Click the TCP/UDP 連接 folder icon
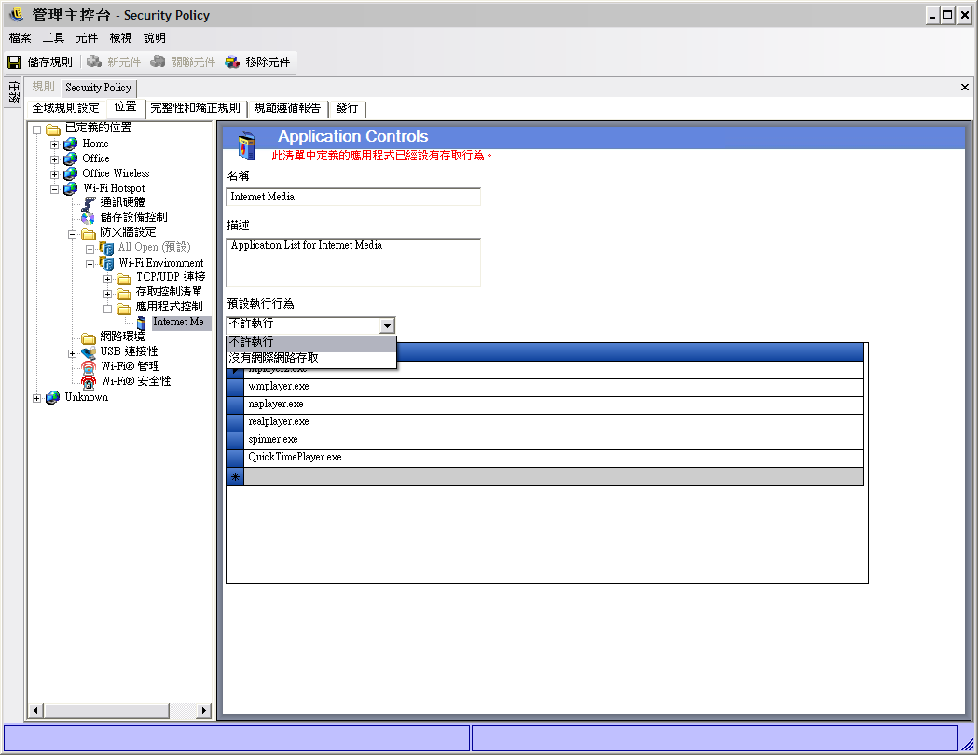Viewport: 978px width, 755px height. point(124,278)
